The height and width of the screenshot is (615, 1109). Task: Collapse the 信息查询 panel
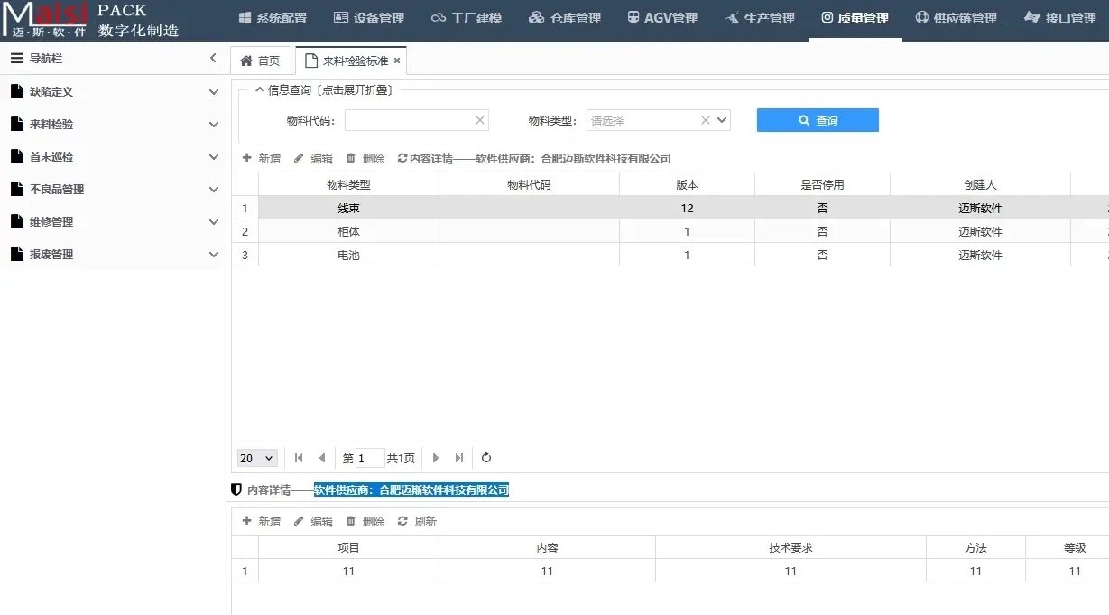pos(260,89)
